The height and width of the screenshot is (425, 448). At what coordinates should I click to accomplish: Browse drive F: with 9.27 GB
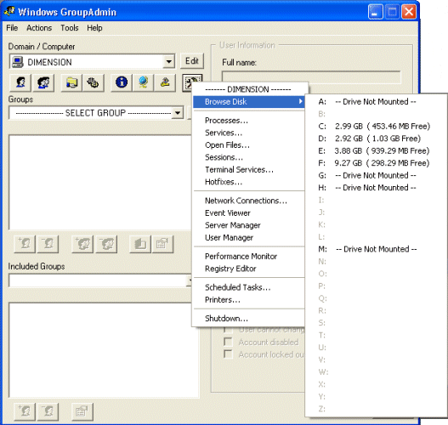click(376, 163)
